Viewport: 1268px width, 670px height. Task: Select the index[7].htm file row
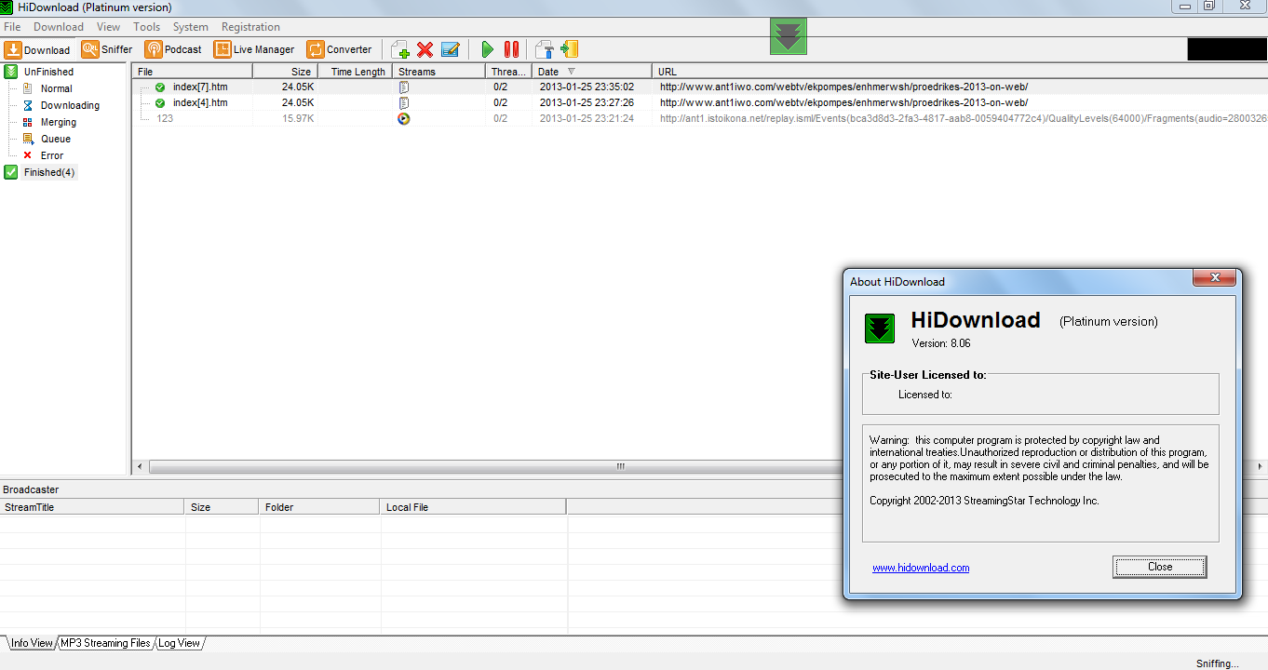click(200, 87)
